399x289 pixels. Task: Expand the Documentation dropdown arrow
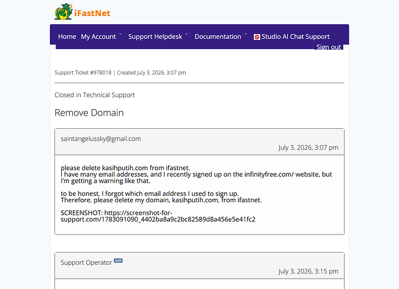point(246,34)
